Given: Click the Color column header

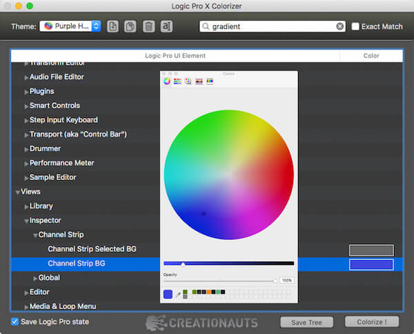Looking at the screenshot, I should click(371, 56).
